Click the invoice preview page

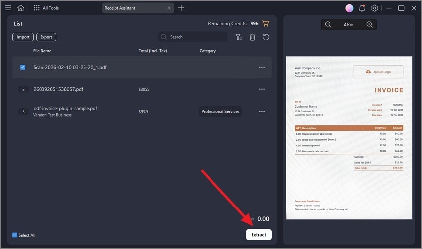click(349, 138)
